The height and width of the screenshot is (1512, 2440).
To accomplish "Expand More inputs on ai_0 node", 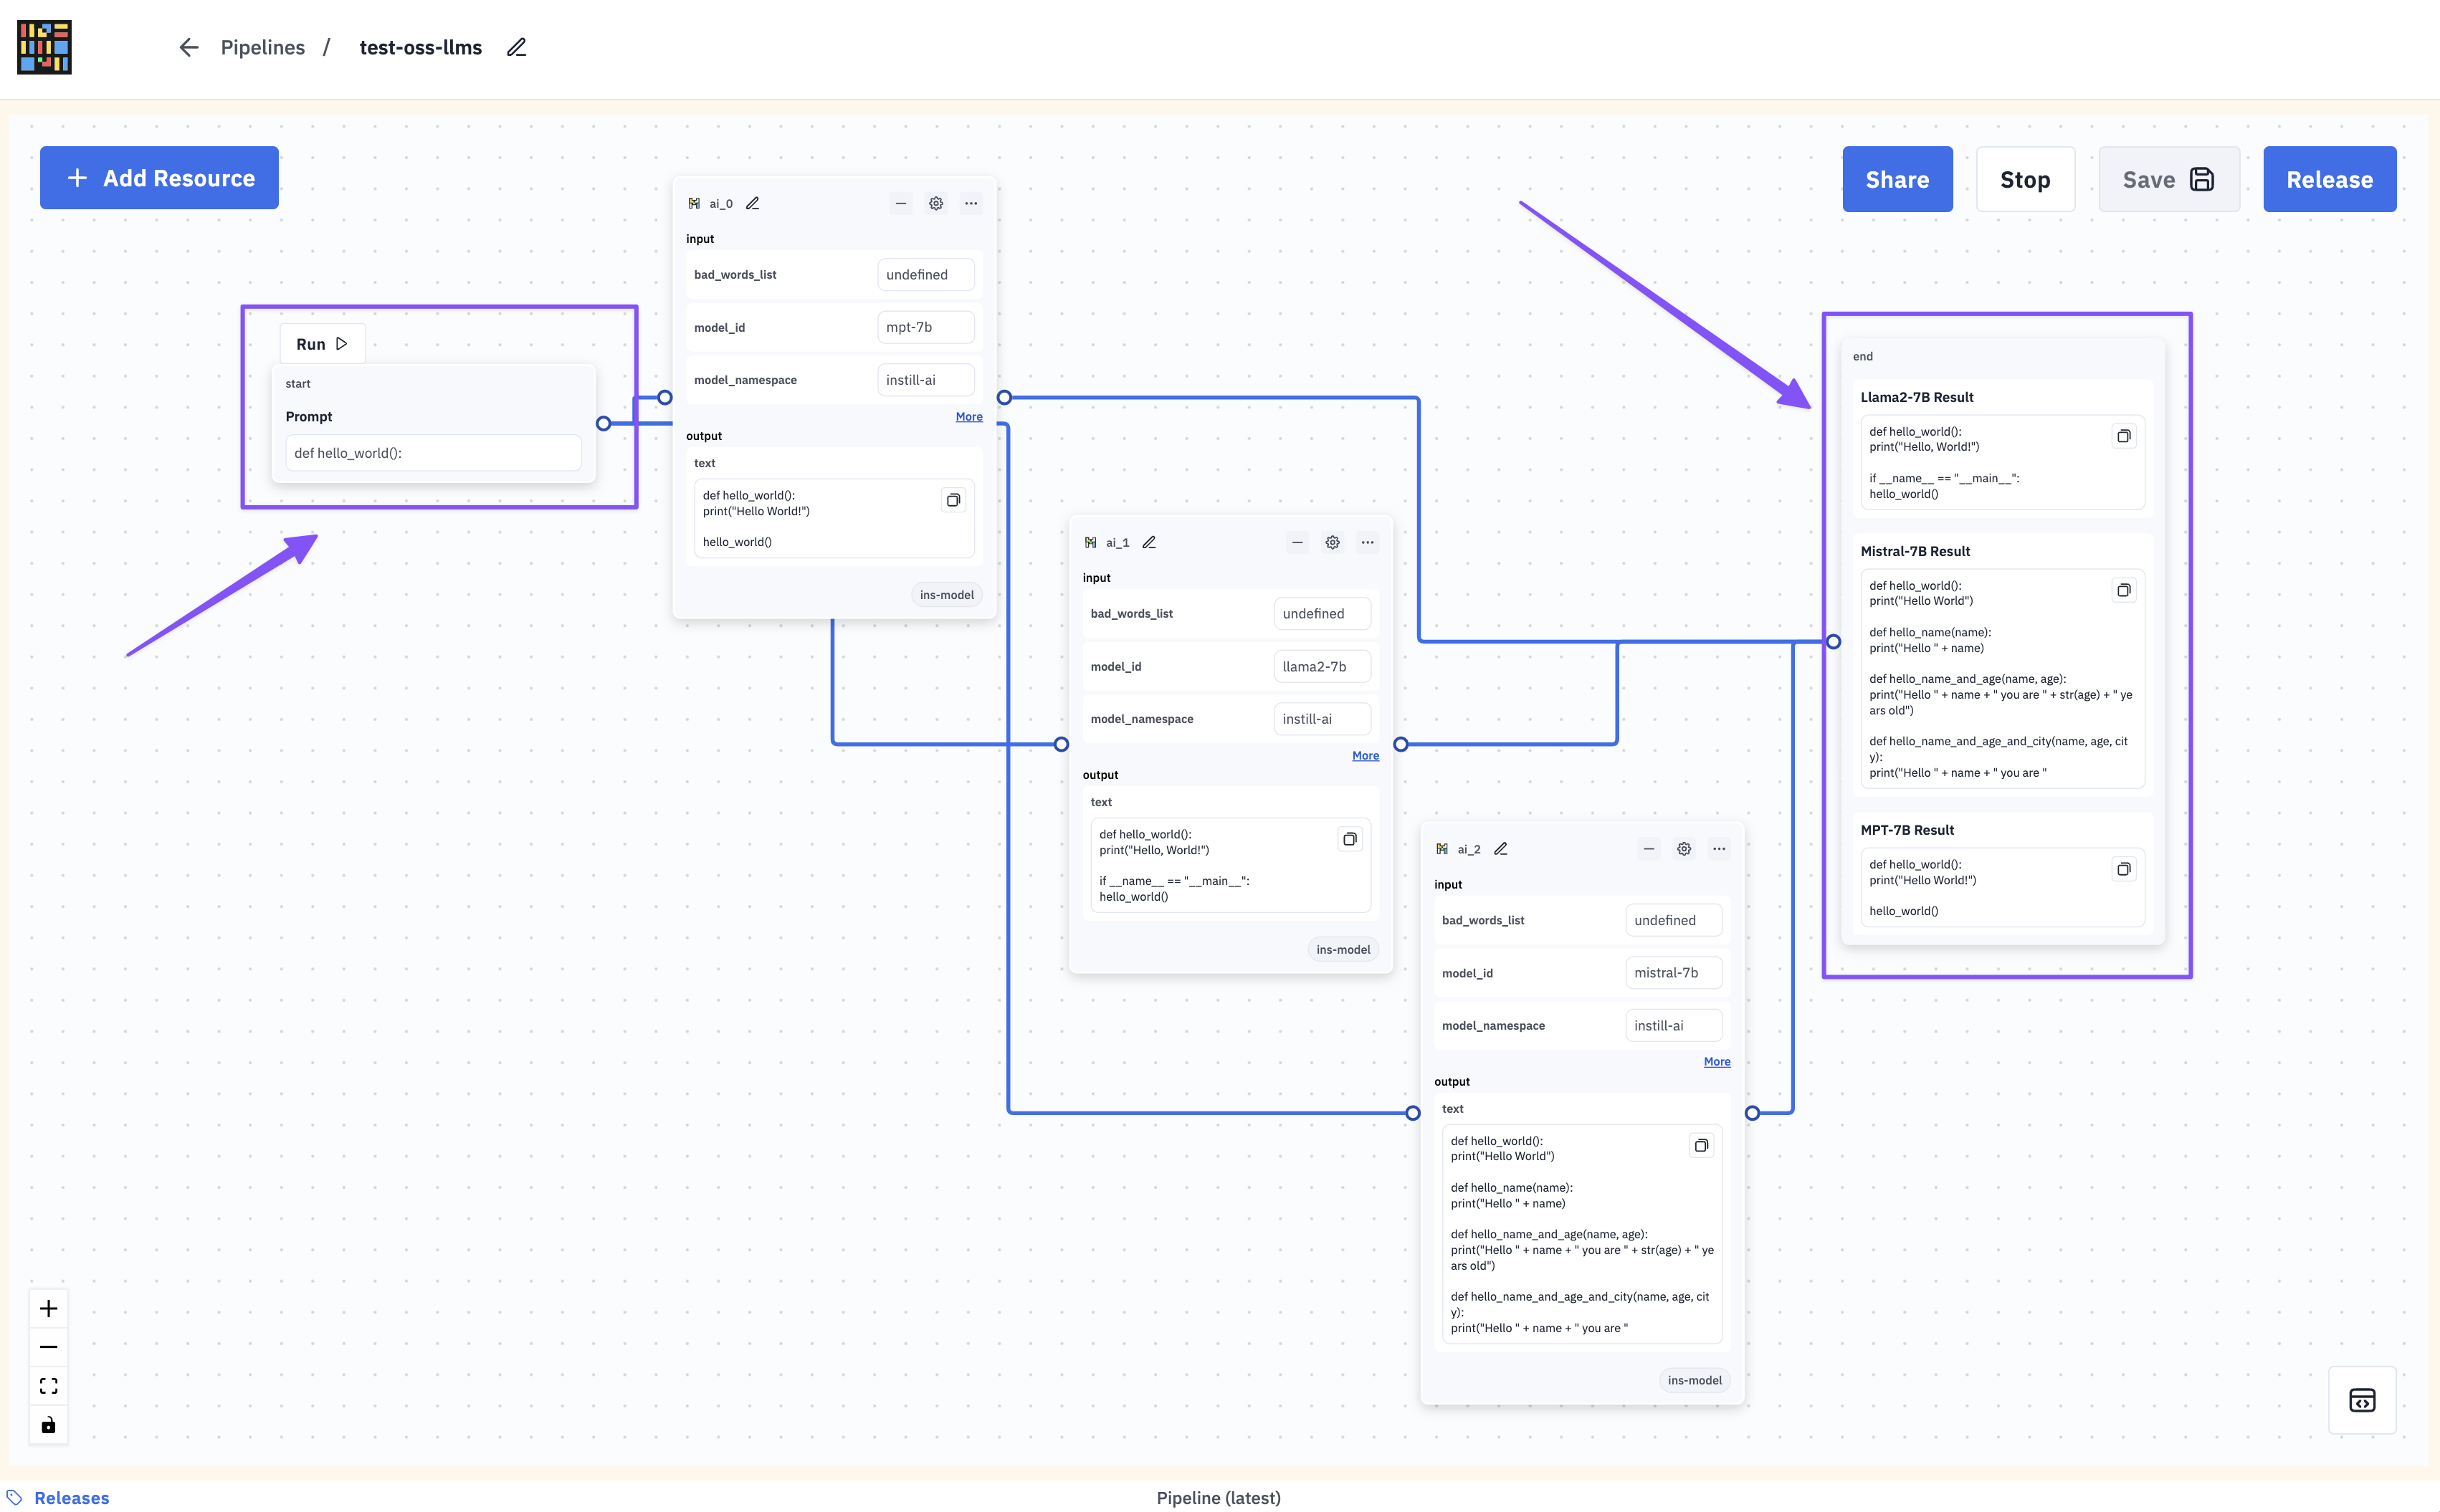I will [x=968, y=417].
